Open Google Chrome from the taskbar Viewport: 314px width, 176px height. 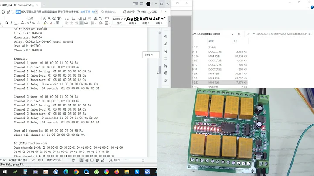[x=76, y=172]
